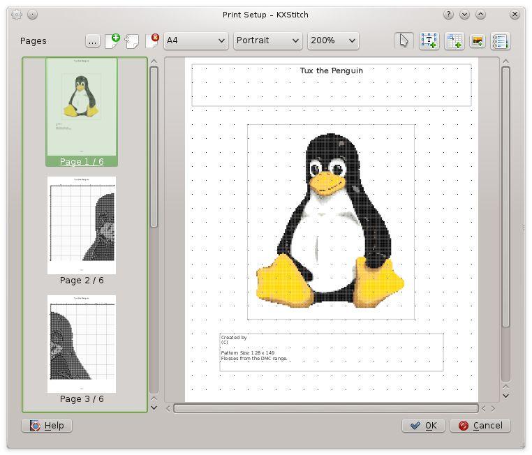
Task: Click the delete page icon
Action: 152,41
